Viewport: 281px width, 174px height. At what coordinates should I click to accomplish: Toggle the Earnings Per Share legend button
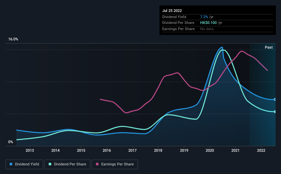(x=115, y=164)
